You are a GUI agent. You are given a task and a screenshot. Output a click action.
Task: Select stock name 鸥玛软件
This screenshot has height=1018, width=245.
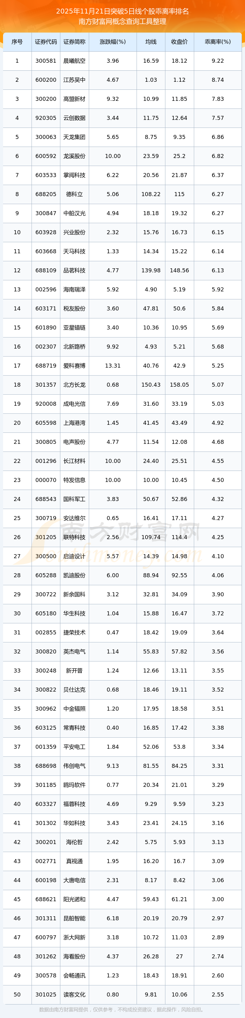74,785
